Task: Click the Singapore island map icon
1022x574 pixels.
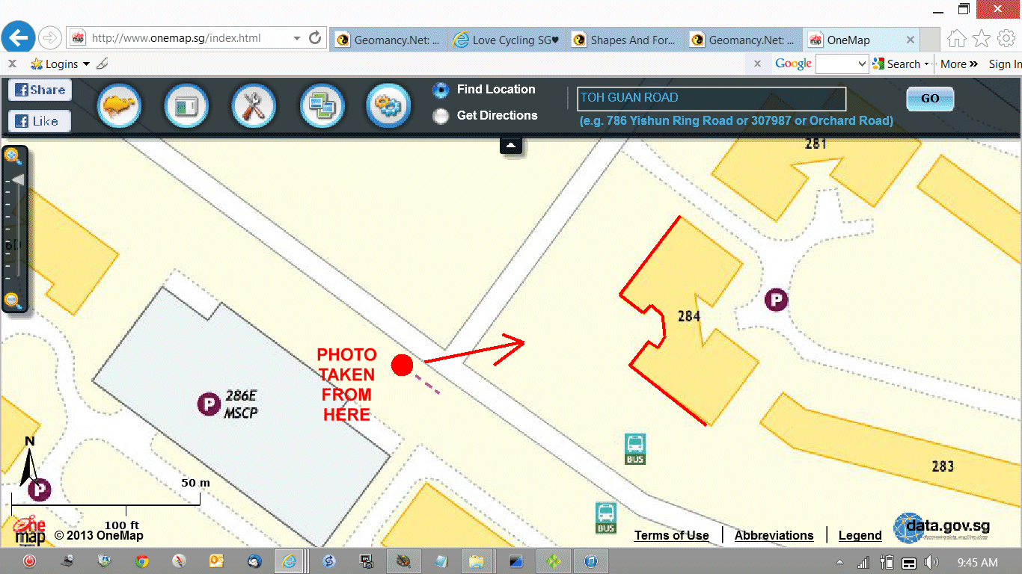Action: pos(120,105)
